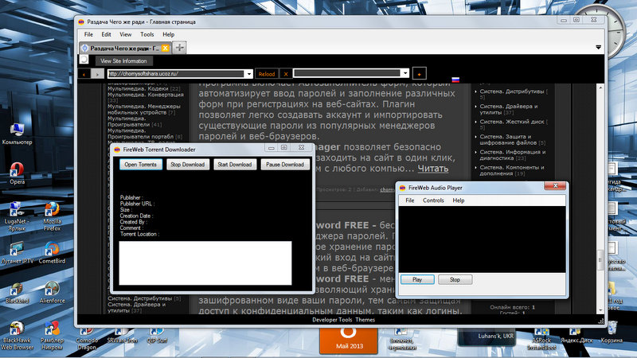Click the Luhans'k, UKR weather gadget

[487, 337]
